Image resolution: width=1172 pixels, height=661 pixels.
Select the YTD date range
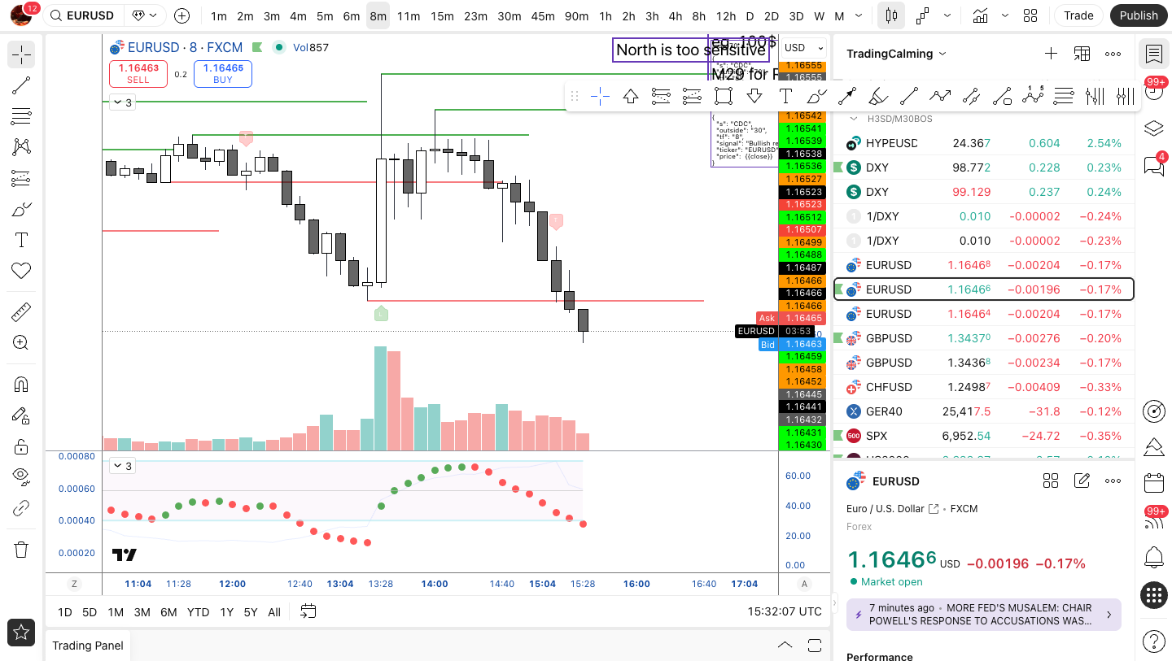point(198,611)
